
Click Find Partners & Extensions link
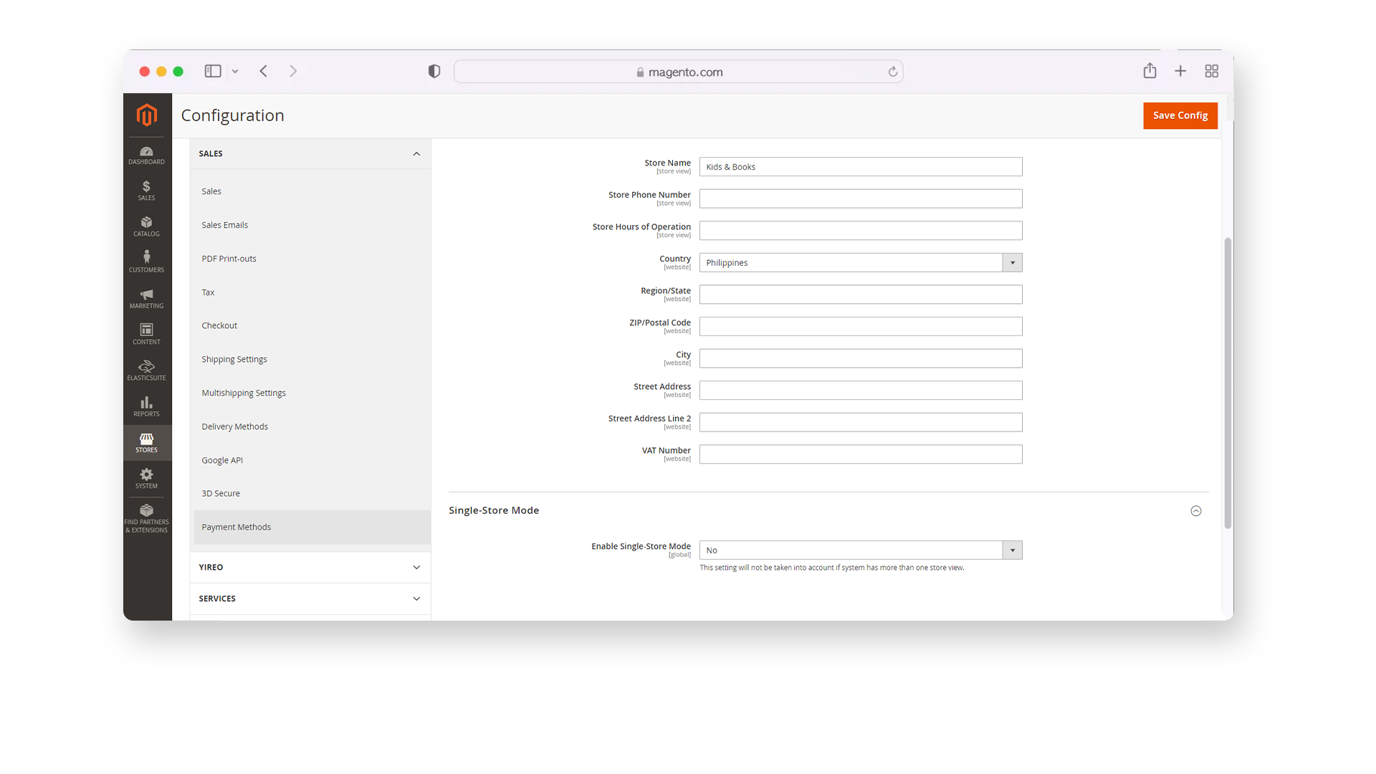coord(146,519)
